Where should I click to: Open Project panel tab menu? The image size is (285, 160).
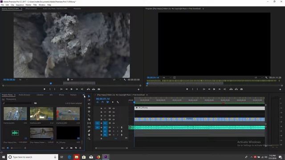[15, 95]
